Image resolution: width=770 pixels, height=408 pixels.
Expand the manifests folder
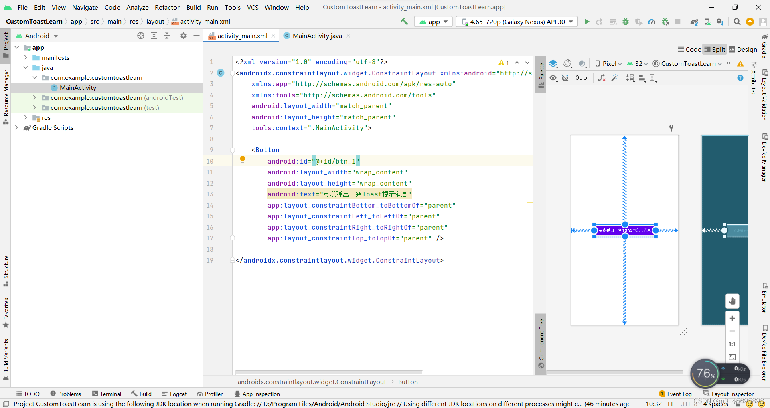(26, 57)
